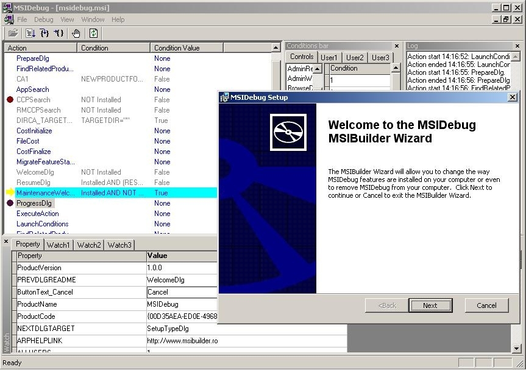Select the FileCost action
The height and width of the screenshot is (370, 526).
coord(28,141)
